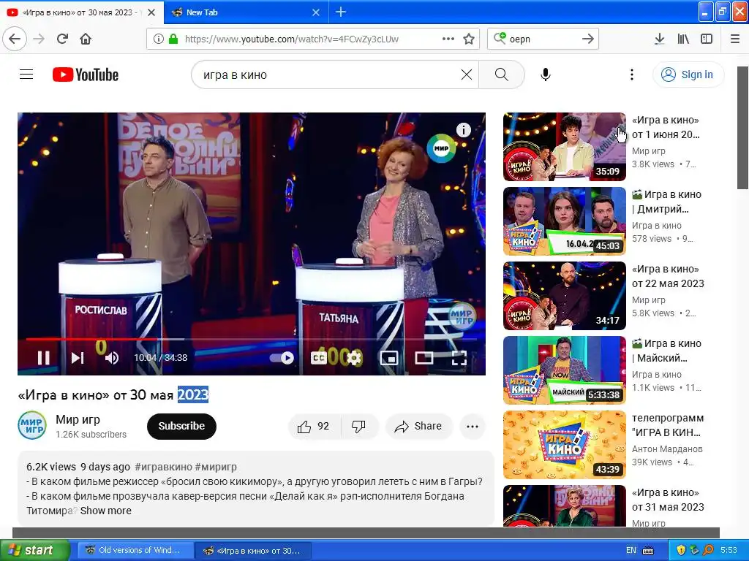
Task: Skip to the next video
Action: tap(78, 358)
